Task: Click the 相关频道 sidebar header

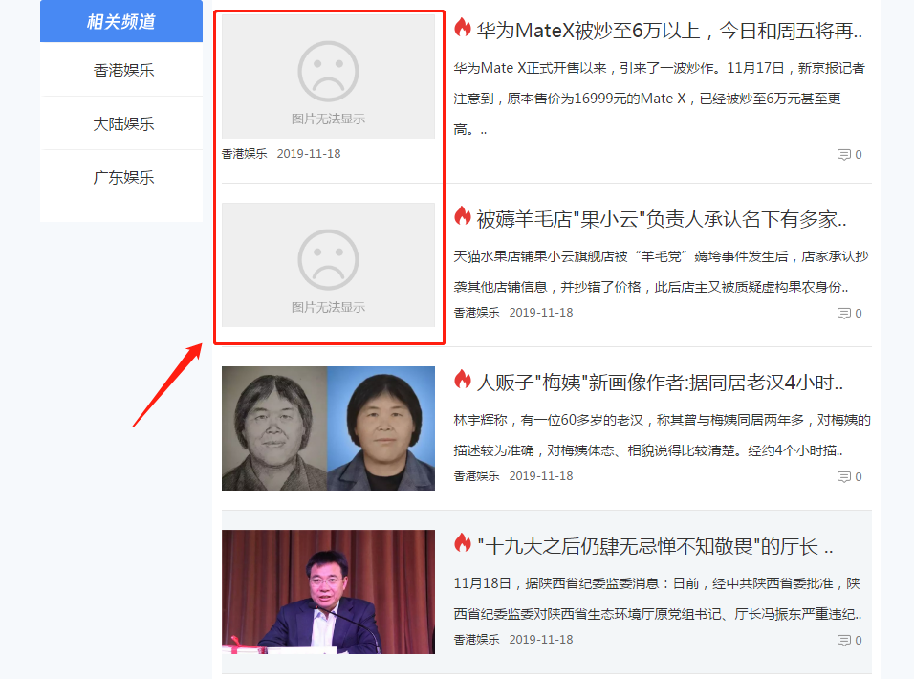Action: tap(121, 21)
